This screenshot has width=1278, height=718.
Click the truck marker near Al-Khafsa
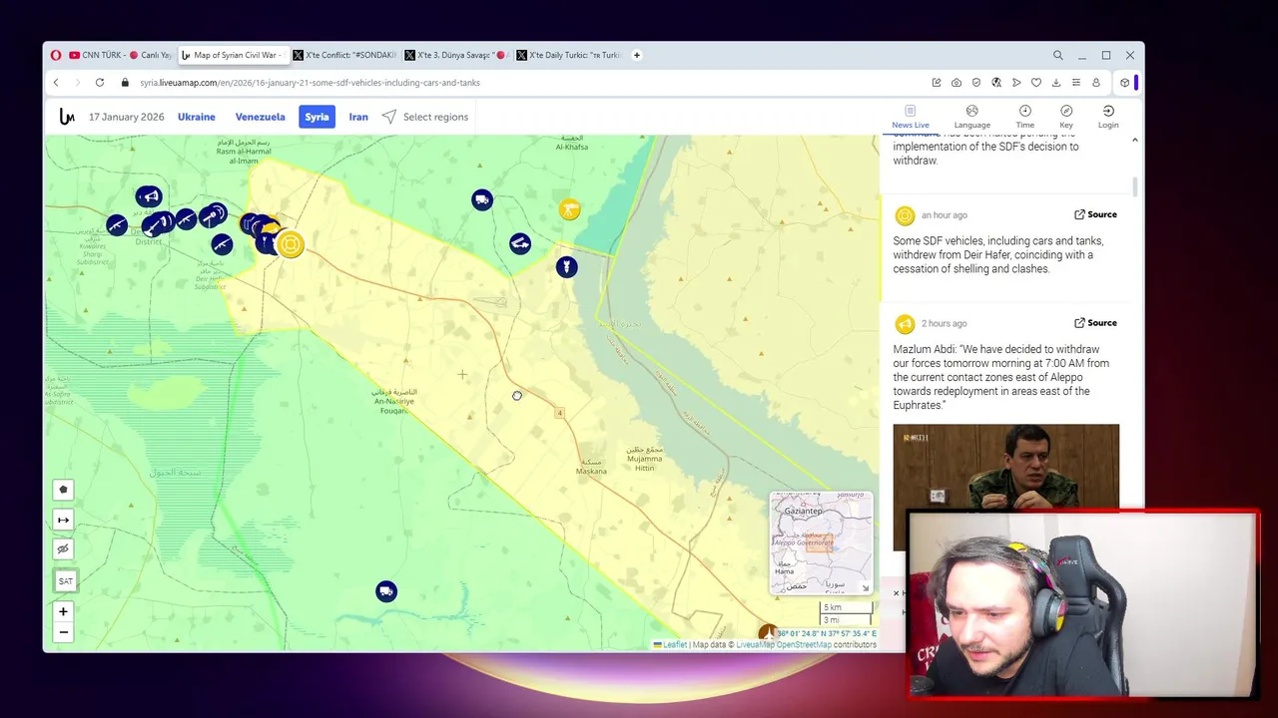click(482, 200)
